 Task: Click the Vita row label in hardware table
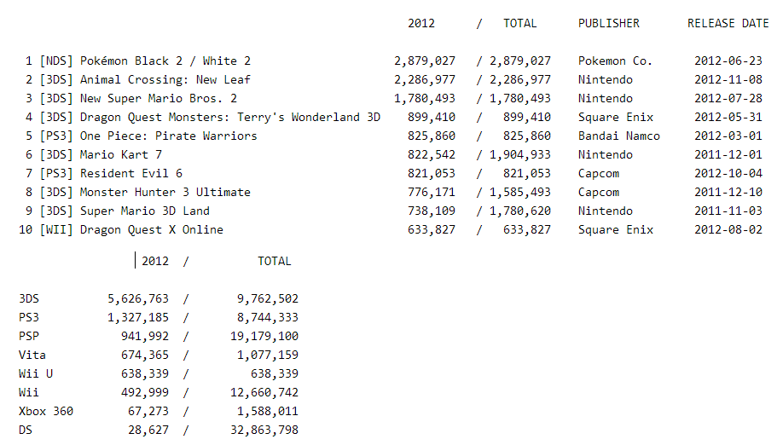tap(32, 355)
